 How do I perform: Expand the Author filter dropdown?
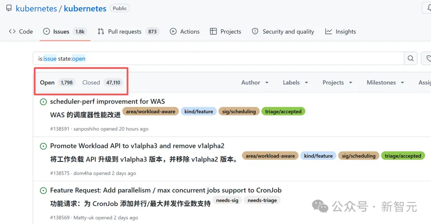pos(255,83)
